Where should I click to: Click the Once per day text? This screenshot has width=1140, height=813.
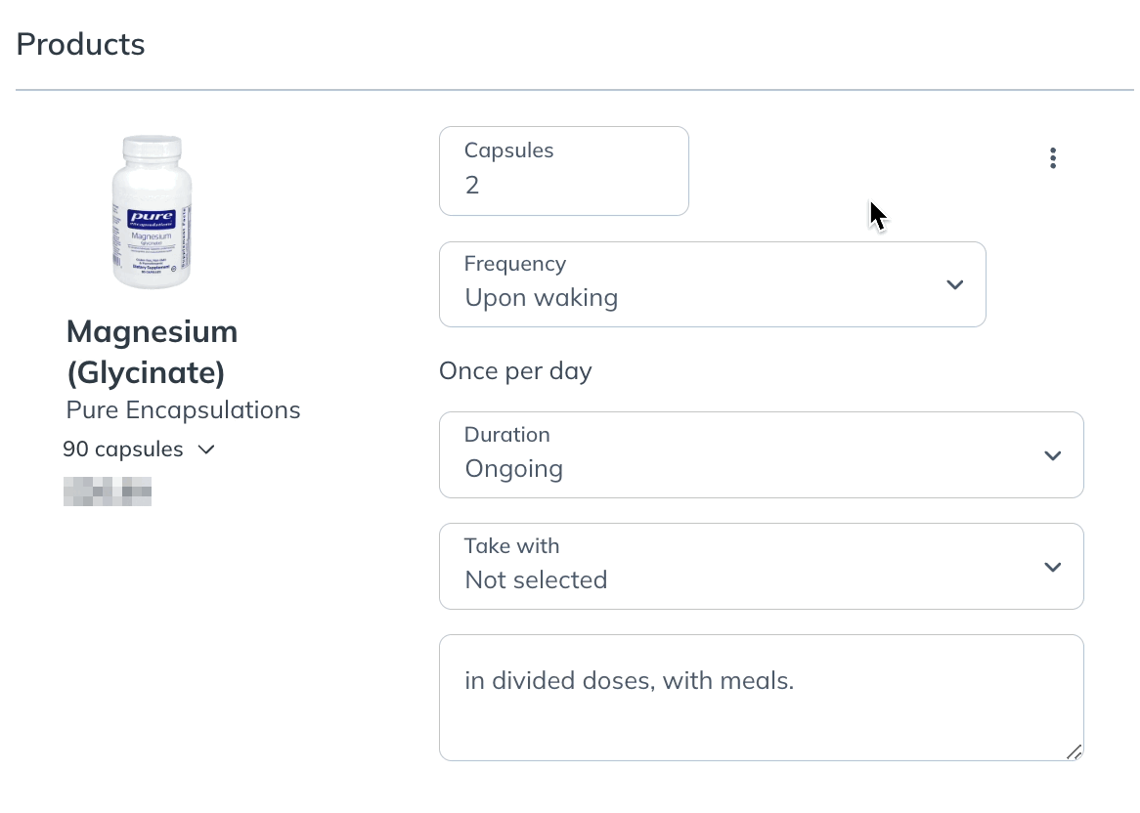point(515,371)
